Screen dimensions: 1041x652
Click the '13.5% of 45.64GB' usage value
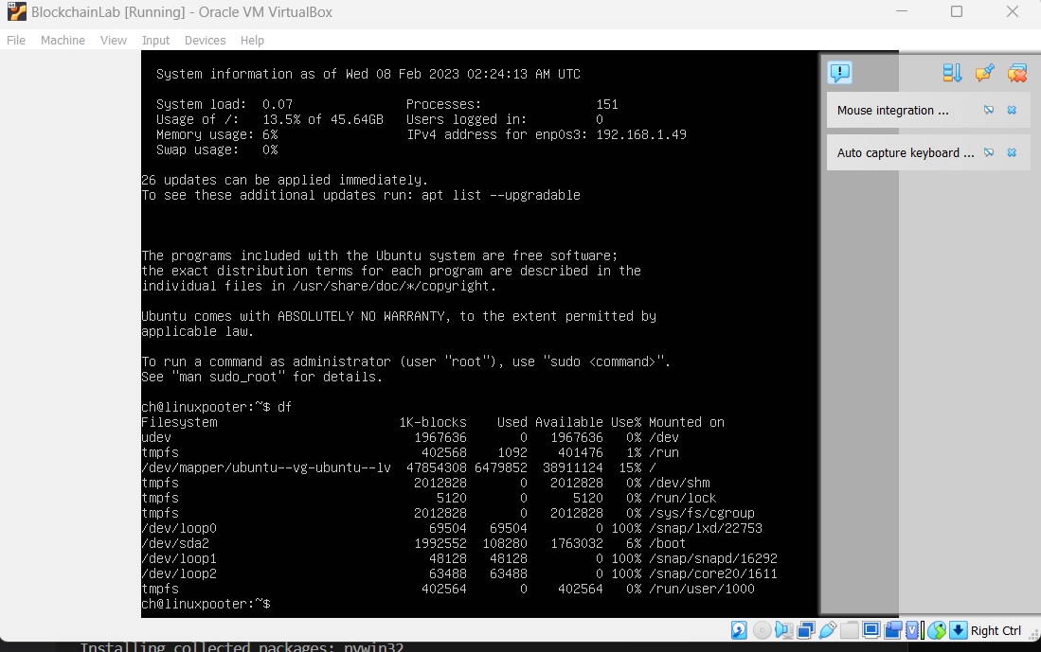click(323, 120)
